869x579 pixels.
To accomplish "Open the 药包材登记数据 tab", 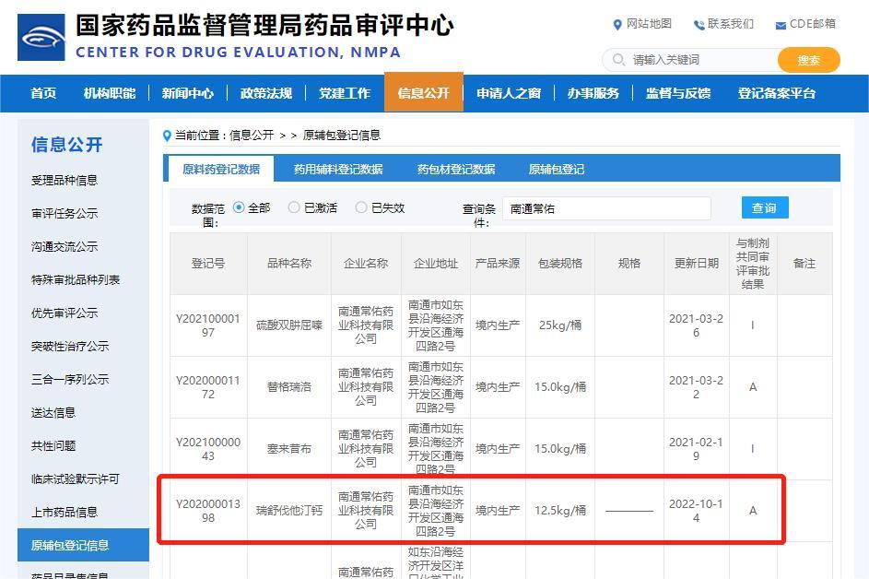I will click(455, 170).
